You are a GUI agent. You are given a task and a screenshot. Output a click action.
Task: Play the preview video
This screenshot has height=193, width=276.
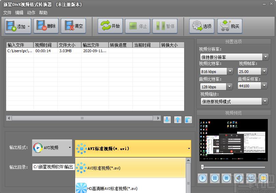click(203, 178)
